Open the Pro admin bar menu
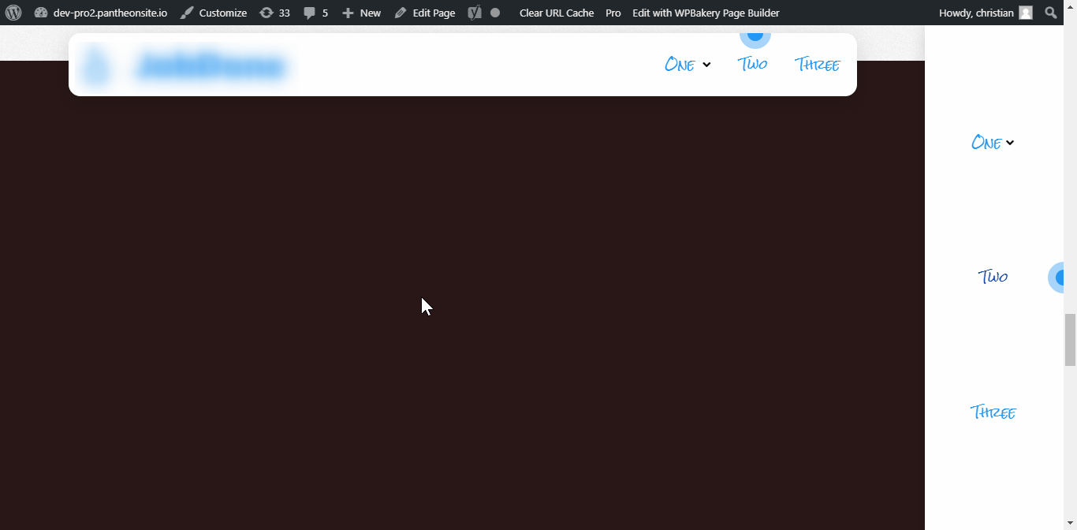The image size is (1077, 530). click(x=613, y=13)
